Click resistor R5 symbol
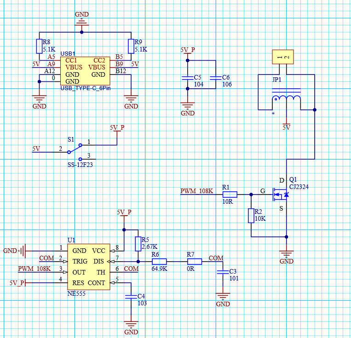 138,244
